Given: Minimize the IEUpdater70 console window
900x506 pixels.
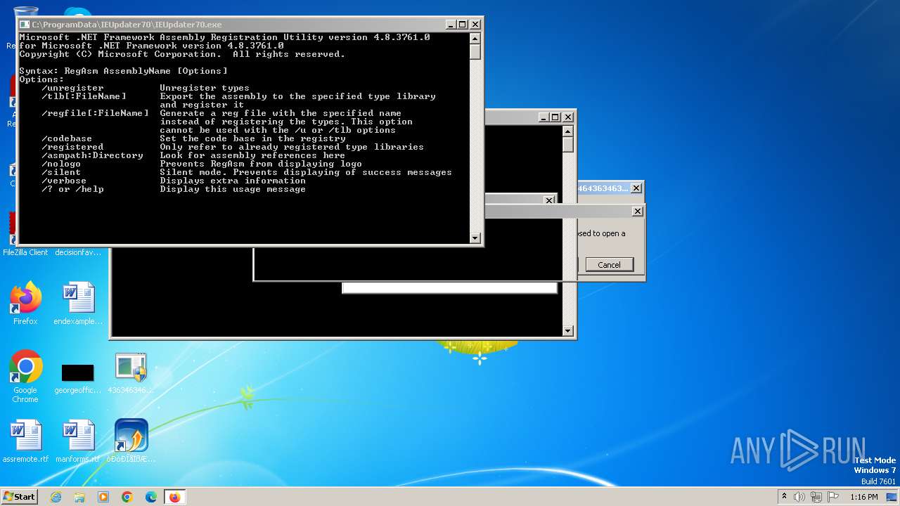Looking at the screenshot, I should (451, 25).
